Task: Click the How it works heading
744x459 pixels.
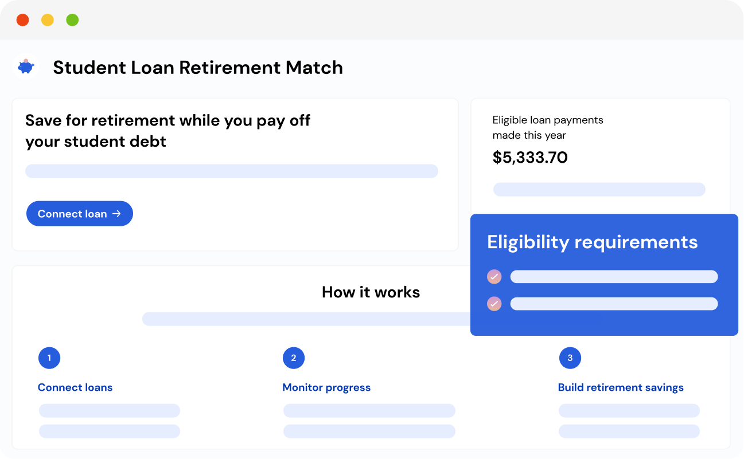Action: 371,292
